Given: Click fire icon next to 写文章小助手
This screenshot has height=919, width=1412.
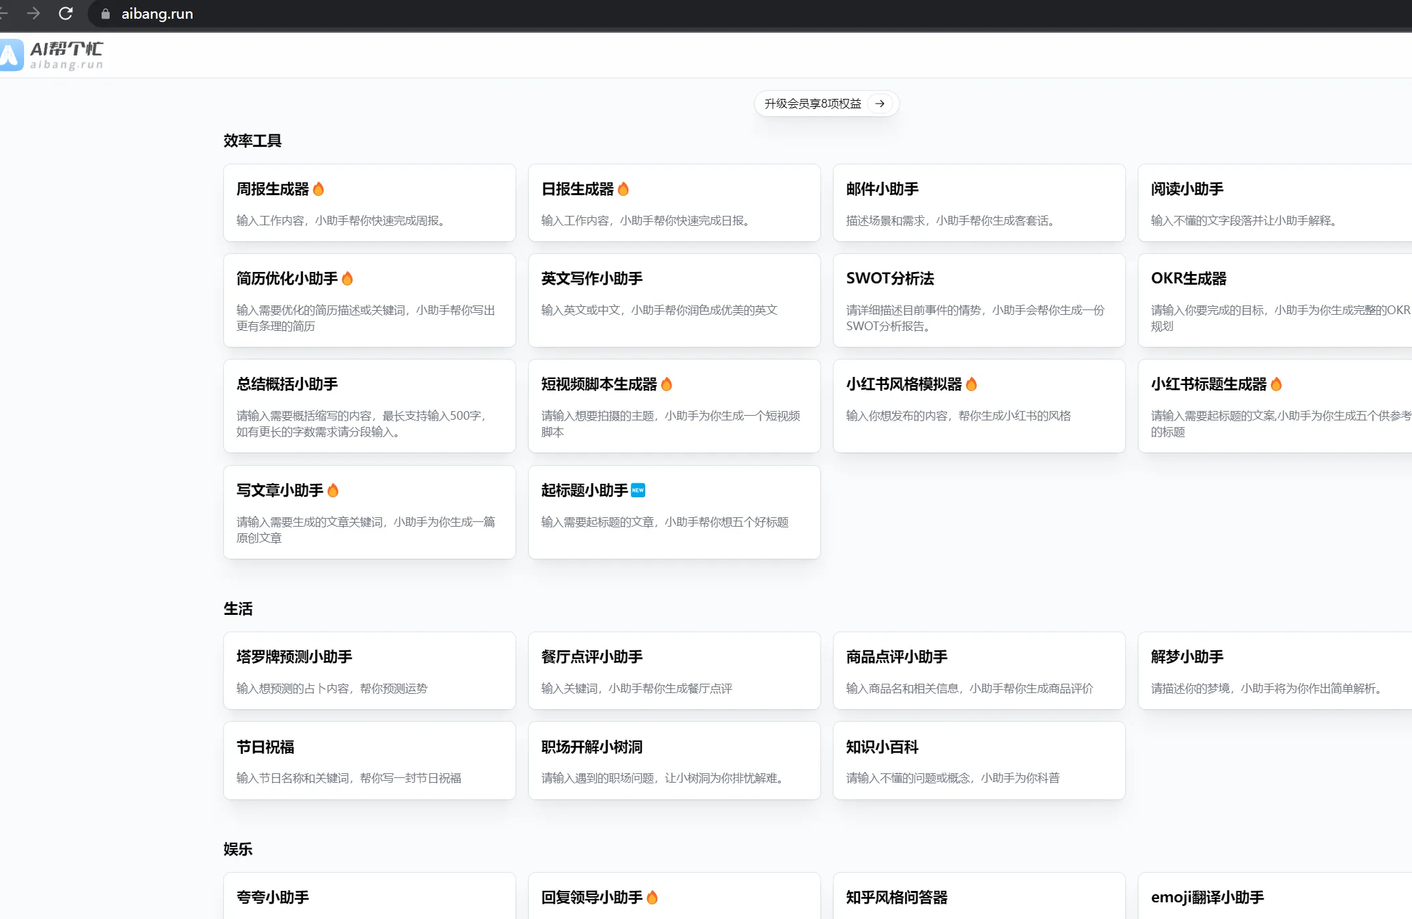Looking at the screenshot, I should [333, 491].
